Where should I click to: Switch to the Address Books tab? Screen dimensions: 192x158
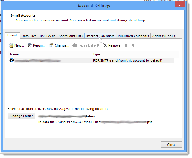(163, 36)
